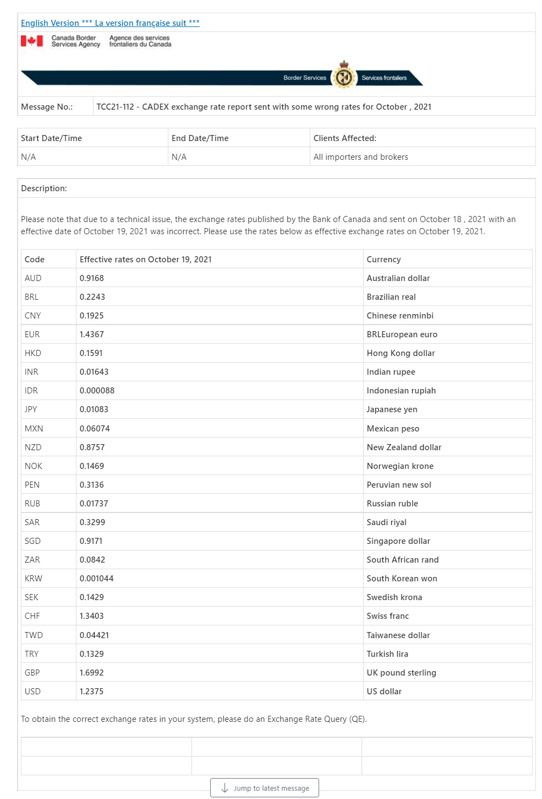The image size is (542, 799).
Task: Click the Description section heading
Action: (44, 188)
